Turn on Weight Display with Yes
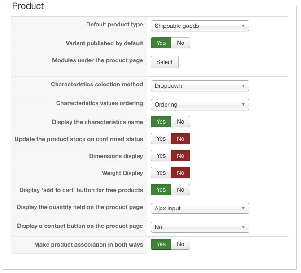Viewport: 301px width, 273px height. 161,173
